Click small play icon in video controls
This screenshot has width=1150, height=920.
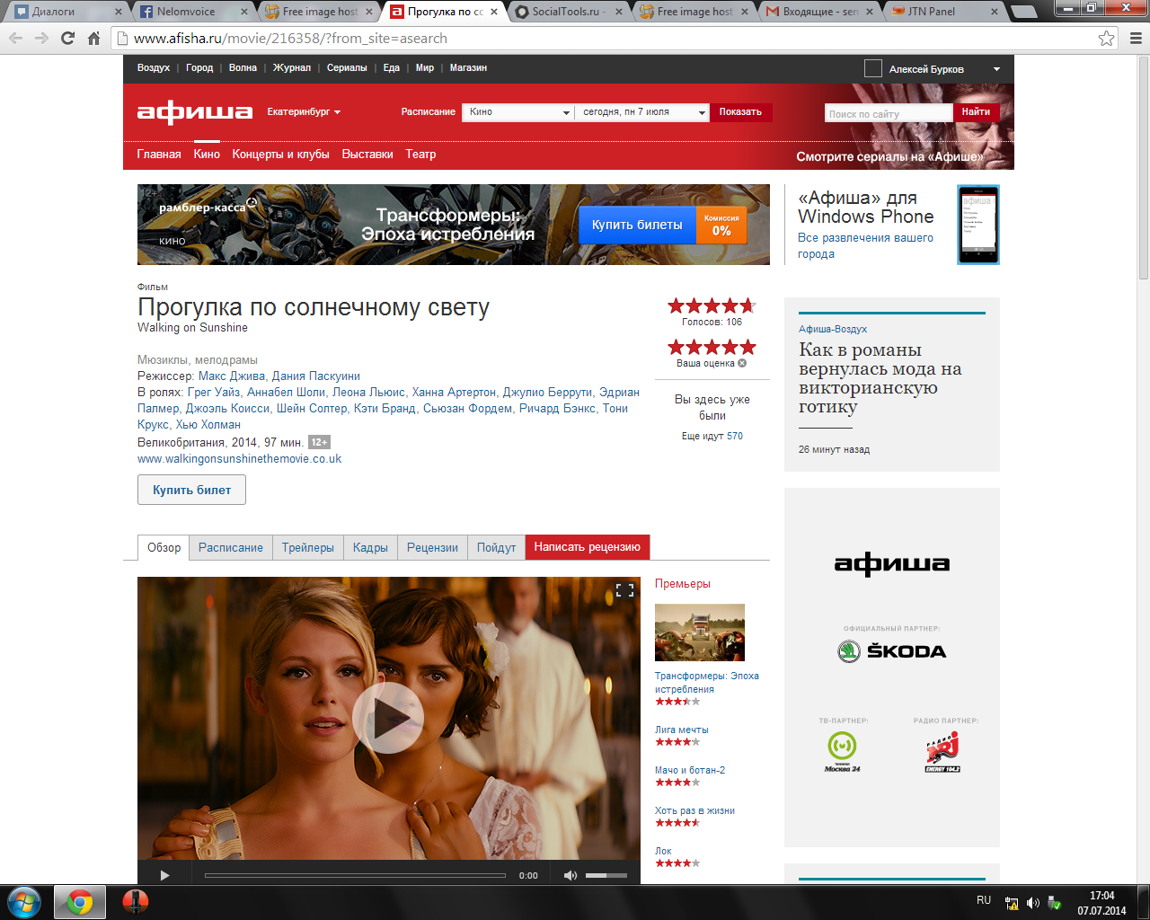pyautogui.click(x=164, y=875)
